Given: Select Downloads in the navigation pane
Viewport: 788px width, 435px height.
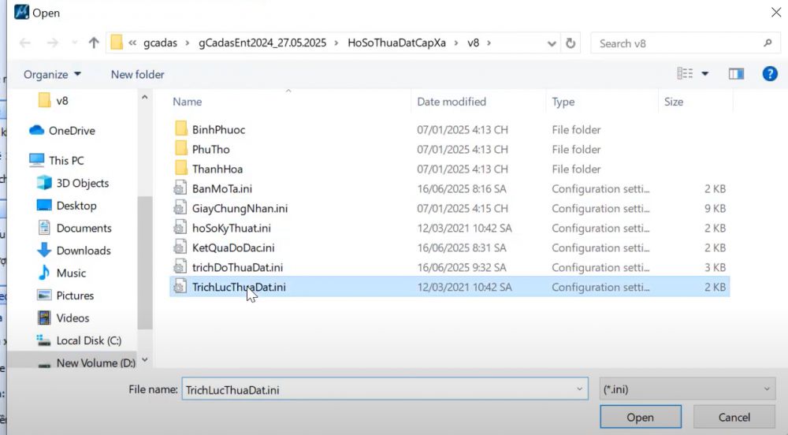Looking at the screenshot, I should [x=83, y=251].
